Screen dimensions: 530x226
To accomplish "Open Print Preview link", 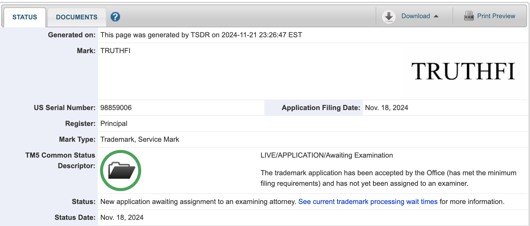I will coord(496,16).
